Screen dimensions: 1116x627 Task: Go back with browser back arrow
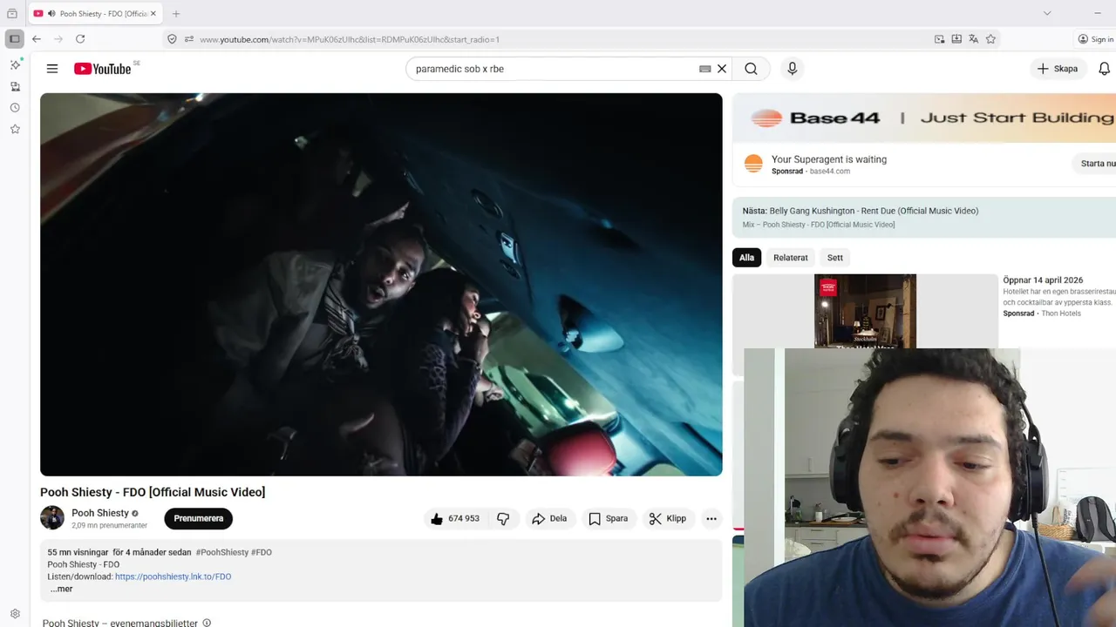37,39
